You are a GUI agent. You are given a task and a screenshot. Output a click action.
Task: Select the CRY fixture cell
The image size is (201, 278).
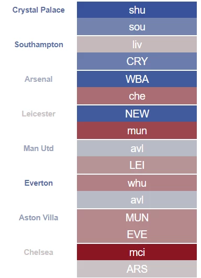(x=137, y=61)
